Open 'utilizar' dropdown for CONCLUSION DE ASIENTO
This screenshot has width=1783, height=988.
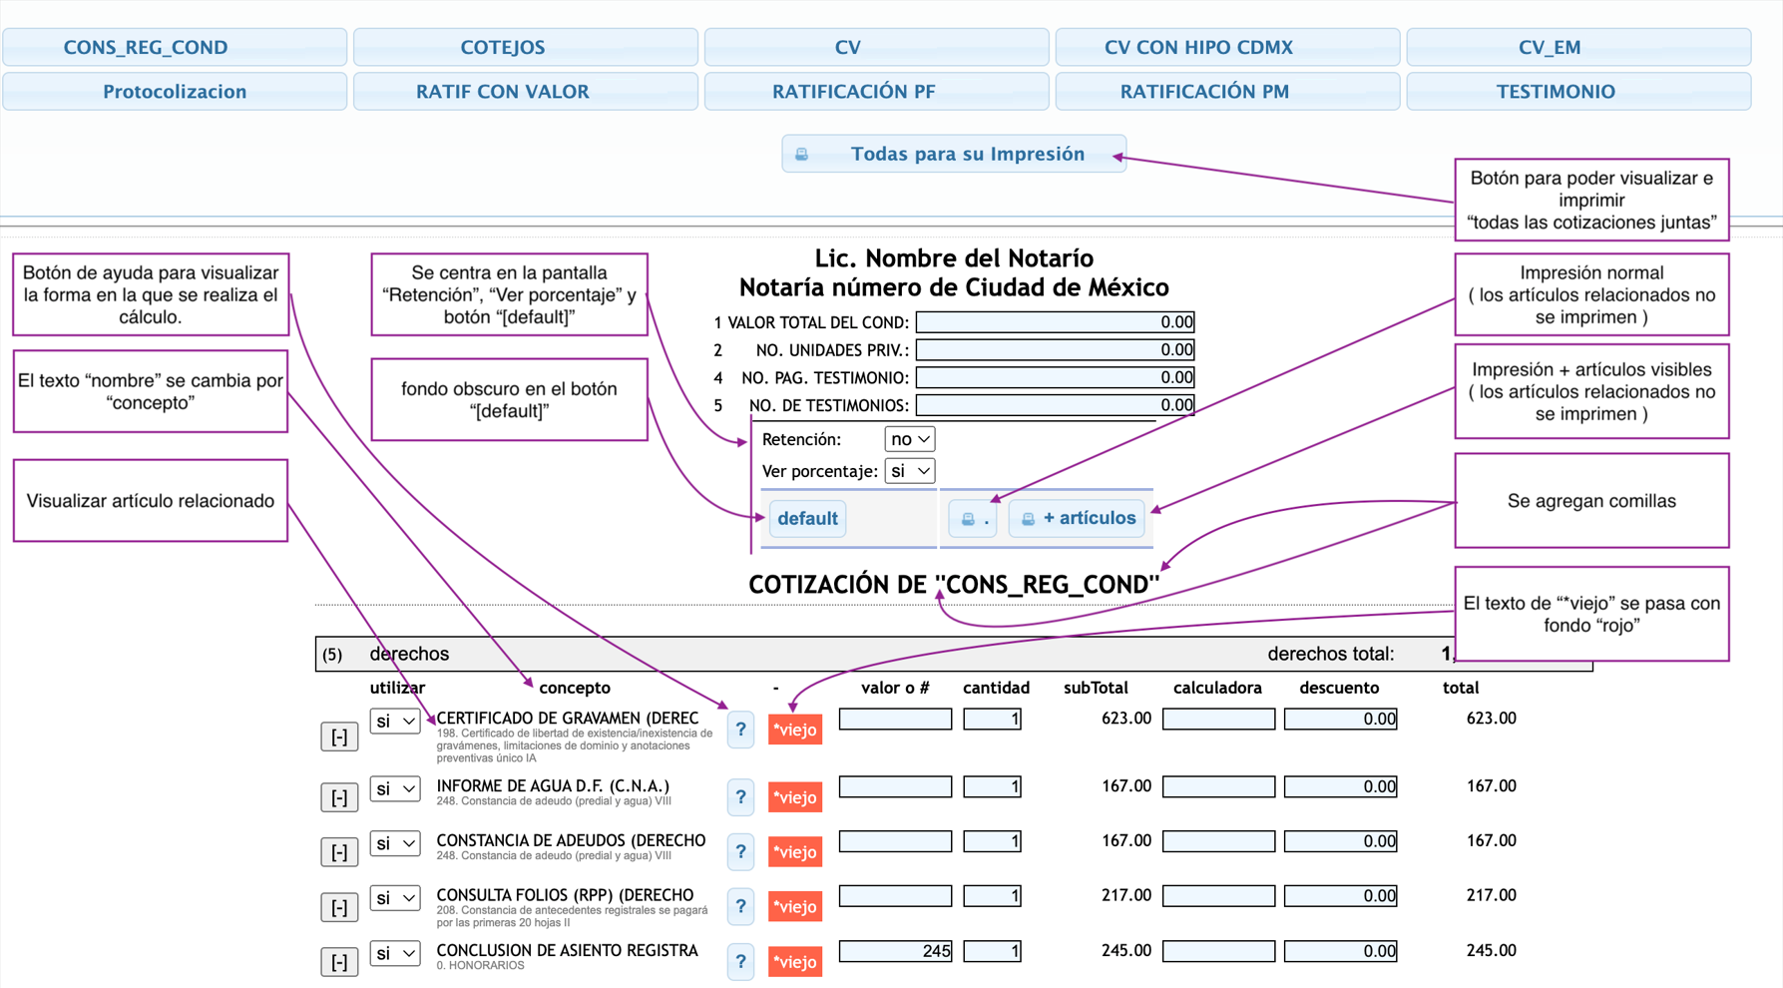395,953
